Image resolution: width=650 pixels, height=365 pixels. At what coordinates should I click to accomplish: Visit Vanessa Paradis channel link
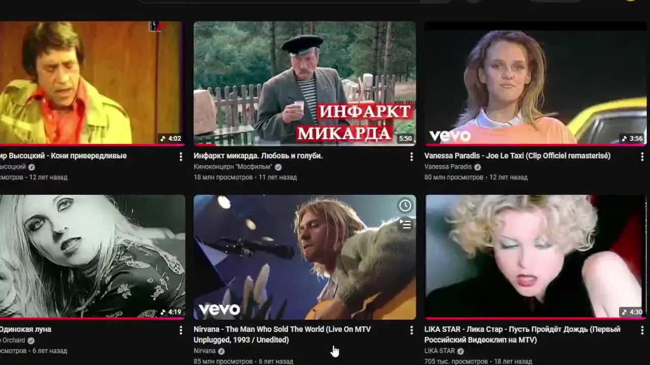[448, 167]
